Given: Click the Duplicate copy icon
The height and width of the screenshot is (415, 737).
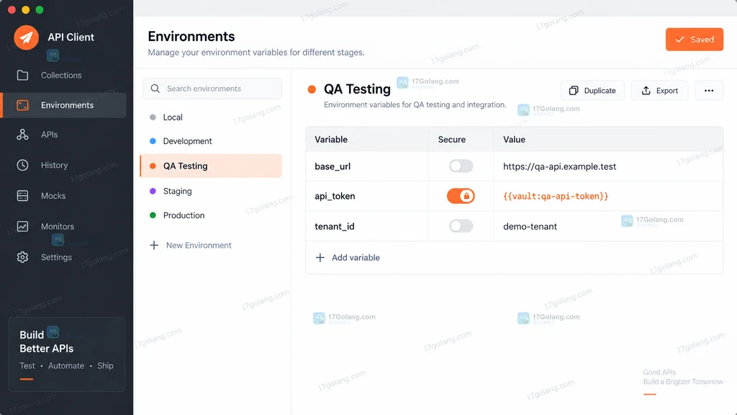Looking at the screenshot, I should (x=574, y=90).
